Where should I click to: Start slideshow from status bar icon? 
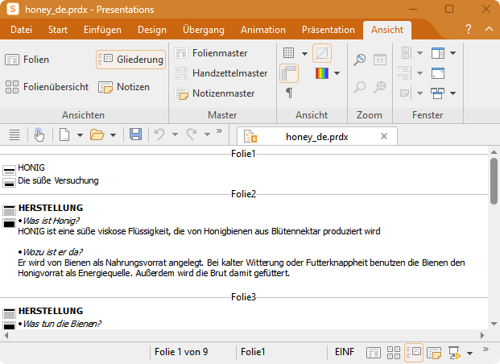(x=454, y=353)
